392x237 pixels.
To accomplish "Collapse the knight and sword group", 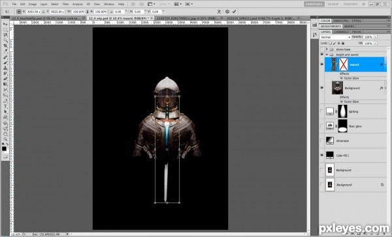I will pos(327,55).
